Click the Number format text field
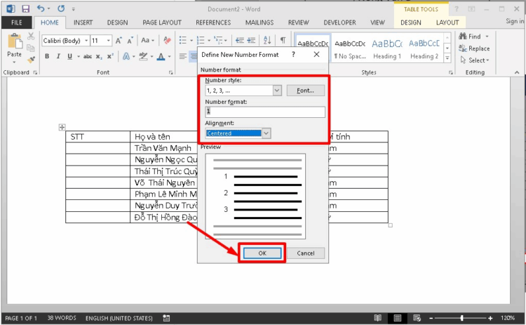The image size is (526, 325). (264, 112)
